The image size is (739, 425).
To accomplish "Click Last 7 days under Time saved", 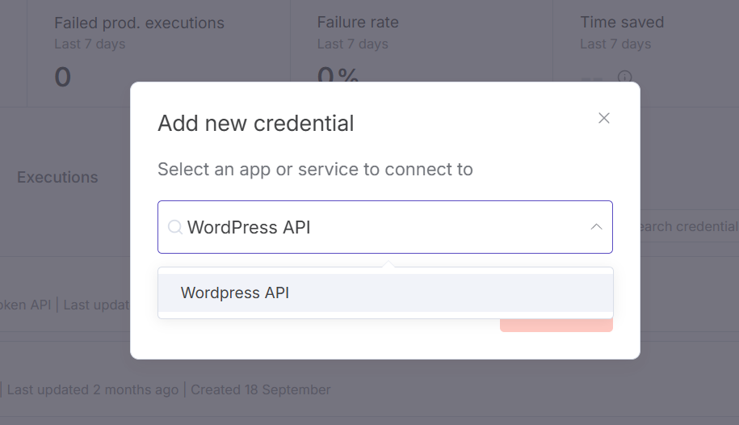I will (x=615, y=44).
